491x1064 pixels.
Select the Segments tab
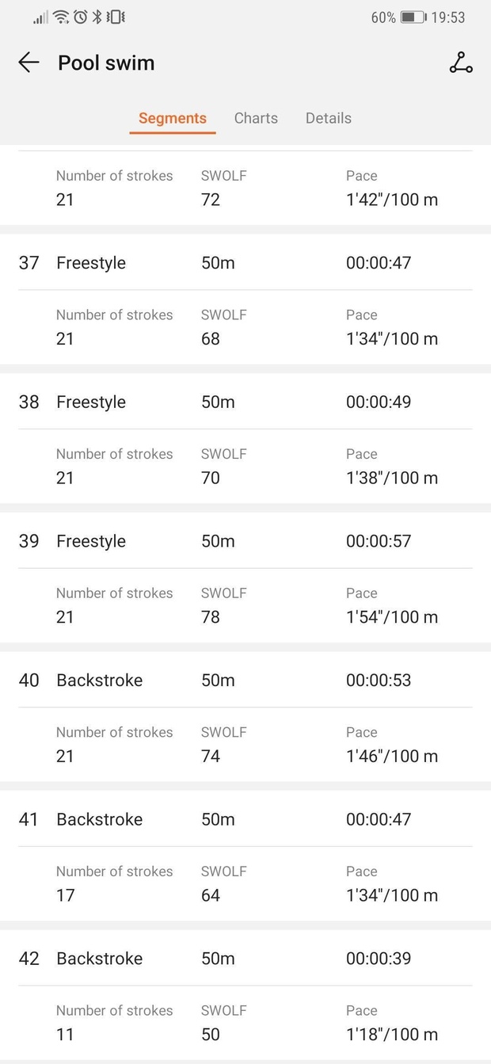point(172,118)
